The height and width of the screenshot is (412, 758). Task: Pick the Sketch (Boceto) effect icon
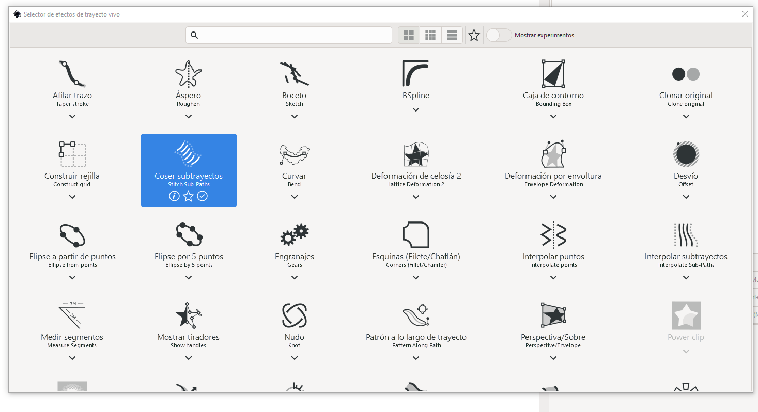[x=295, y=73]
